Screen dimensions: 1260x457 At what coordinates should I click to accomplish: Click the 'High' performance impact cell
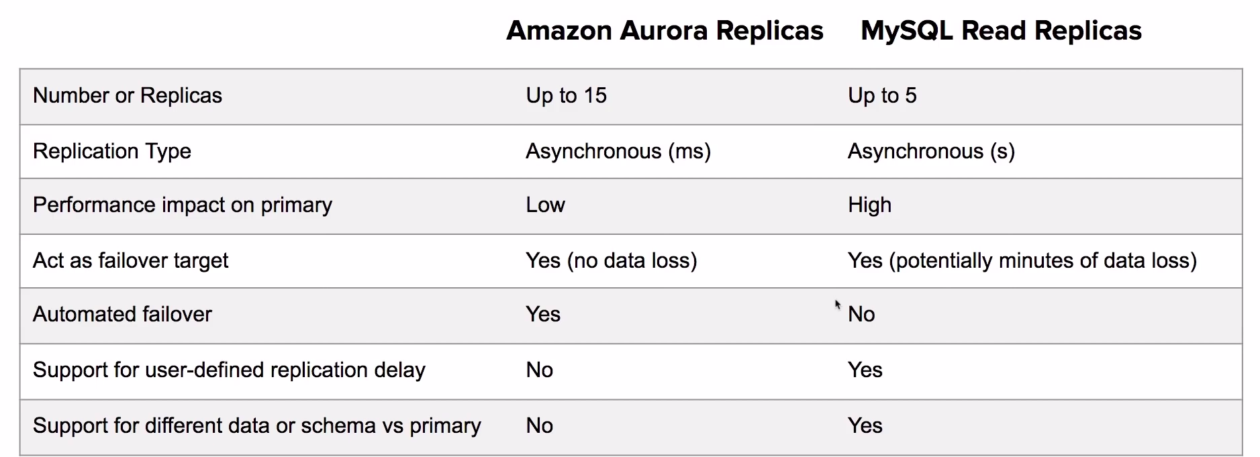[x=869, y=205]
